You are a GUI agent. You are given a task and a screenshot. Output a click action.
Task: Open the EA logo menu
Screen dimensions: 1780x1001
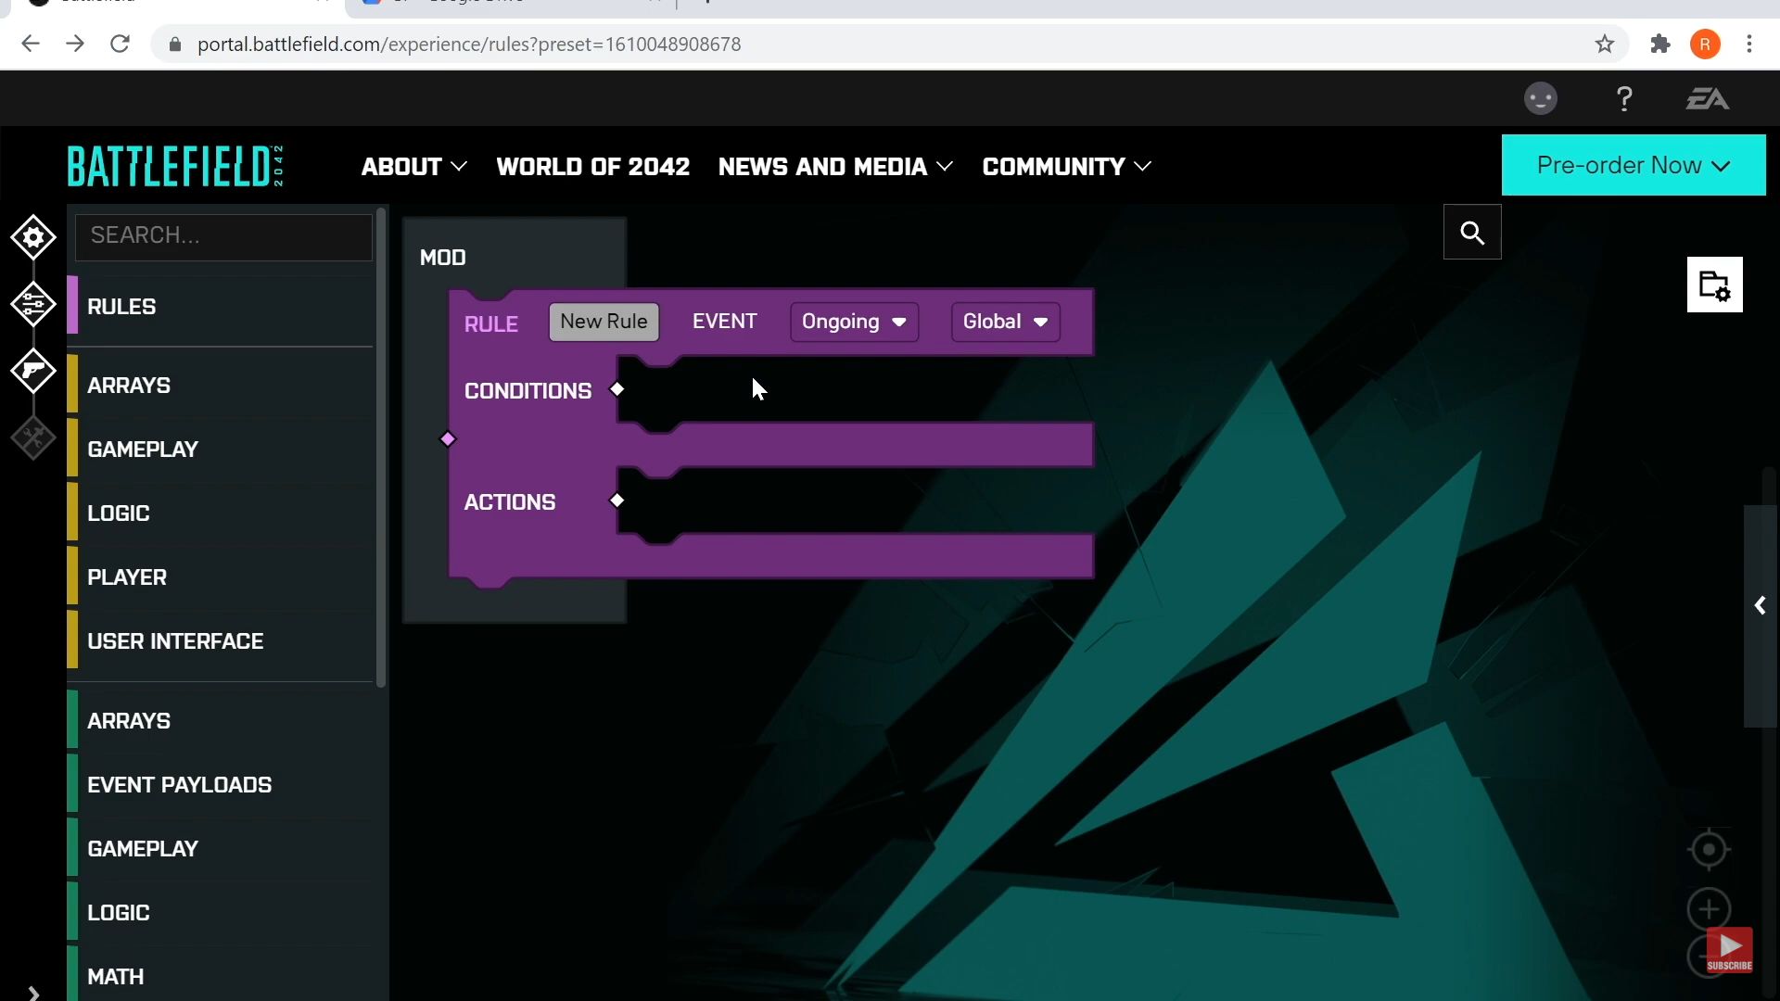point(1707,99)
